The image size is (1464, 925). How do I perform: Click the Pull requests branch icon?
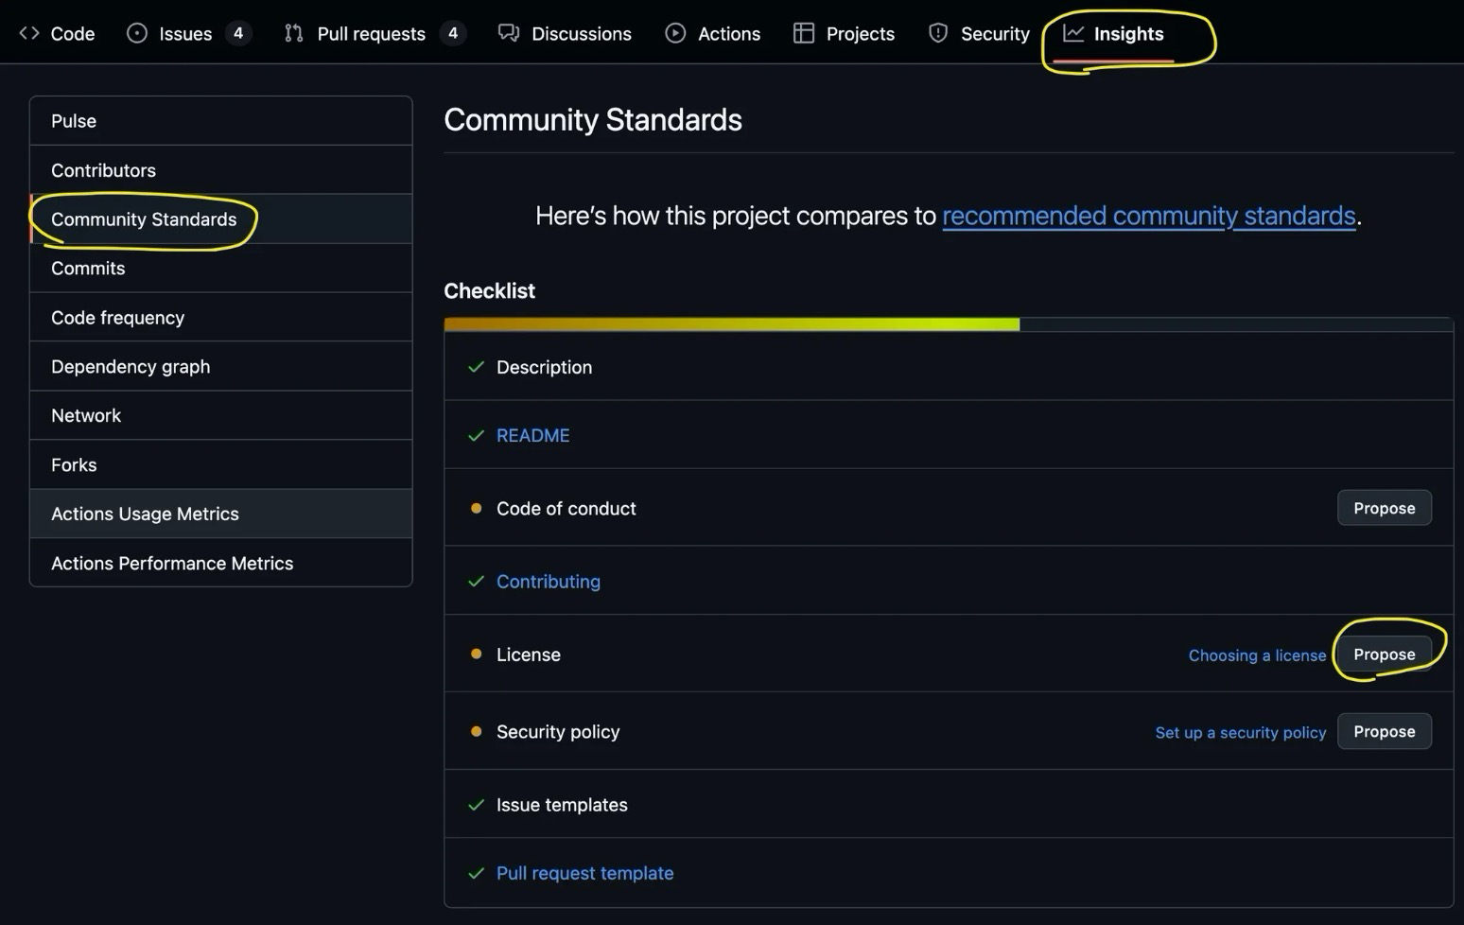coord(294,33)
